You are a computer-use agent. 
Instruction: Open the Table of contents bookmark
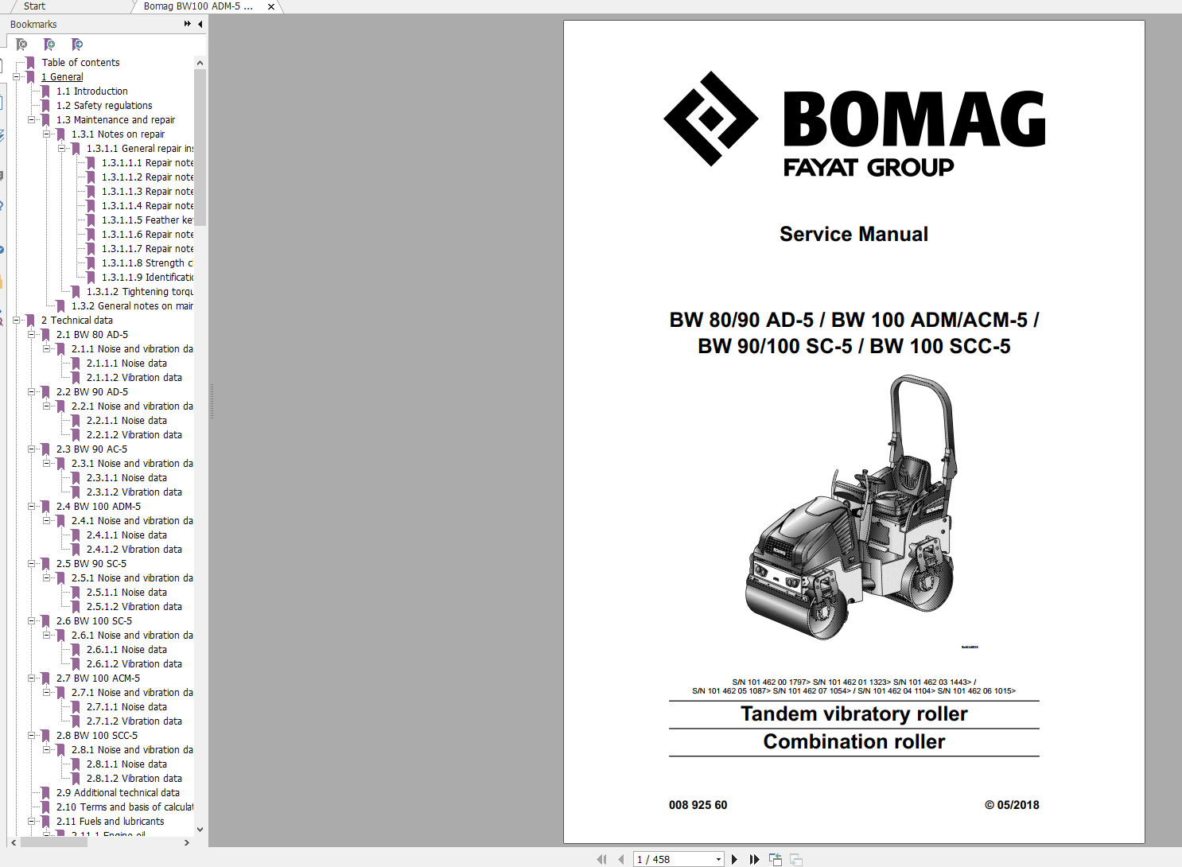pos(80,63)
